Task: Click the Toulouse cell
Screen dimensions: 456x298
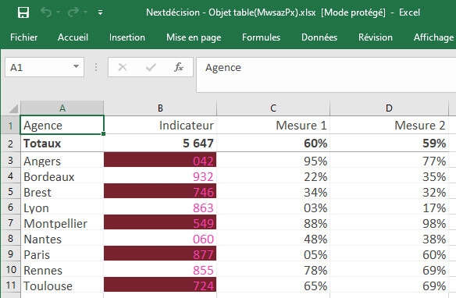Action: [x=62, y=286]
